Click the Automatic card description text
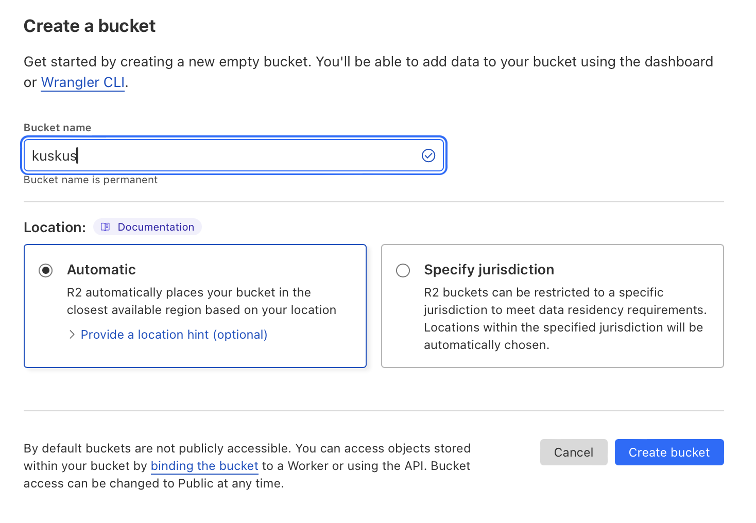The width and height of the screenshot is (756, 523). point(201,301)
